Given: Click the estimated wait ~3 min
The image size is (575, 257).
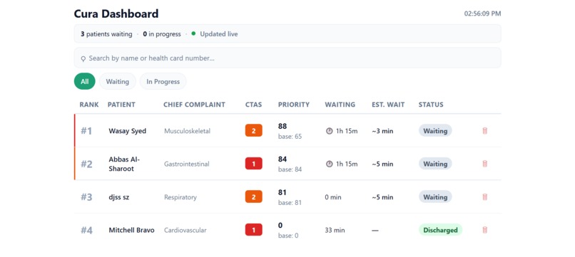Looking at the screenshot, I should pos(382,131).
